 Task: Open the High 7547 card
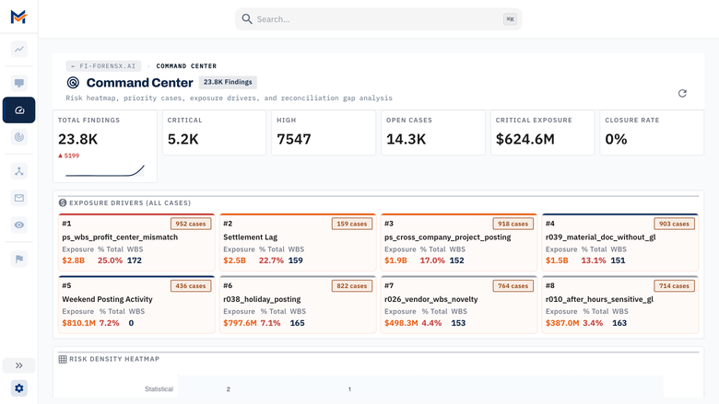pyautogui.click(x=324, y=133)
